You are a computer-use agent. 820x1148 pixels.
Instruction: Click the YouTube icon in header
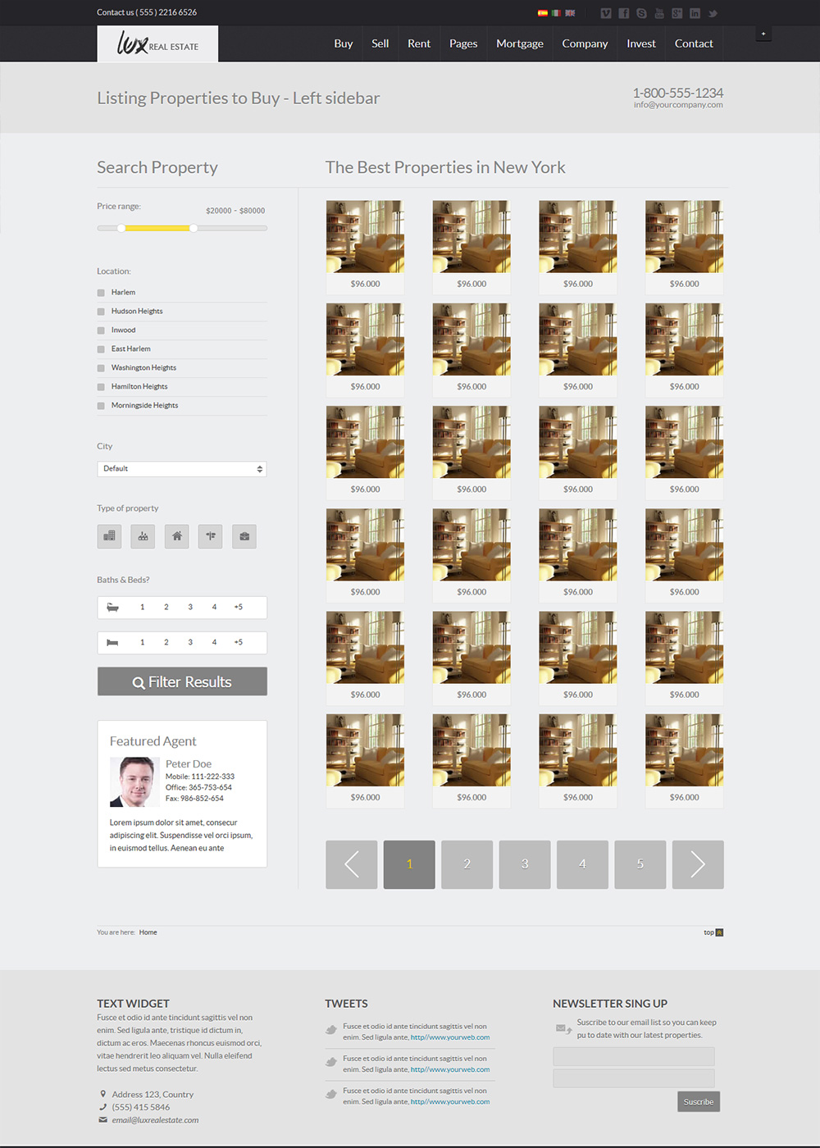pyautogui.click(x=659, y=13)
